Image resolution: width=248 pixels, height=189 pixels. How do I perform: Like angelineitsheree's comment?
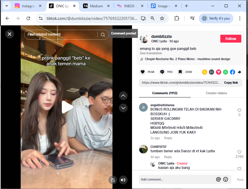[239, 110]
